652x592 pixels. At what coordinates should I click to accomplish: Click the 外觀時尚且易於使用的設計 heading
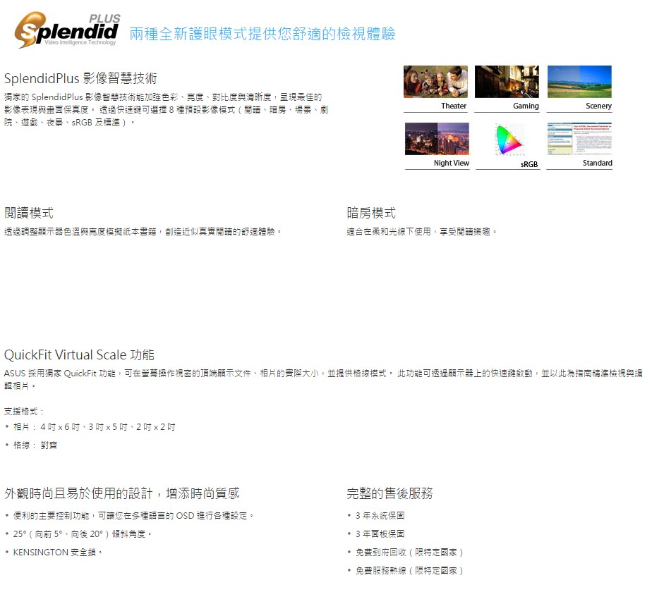122,493
